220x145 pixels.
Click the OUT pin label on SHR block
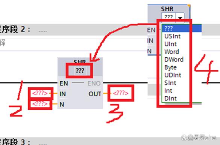coord(95,94)
